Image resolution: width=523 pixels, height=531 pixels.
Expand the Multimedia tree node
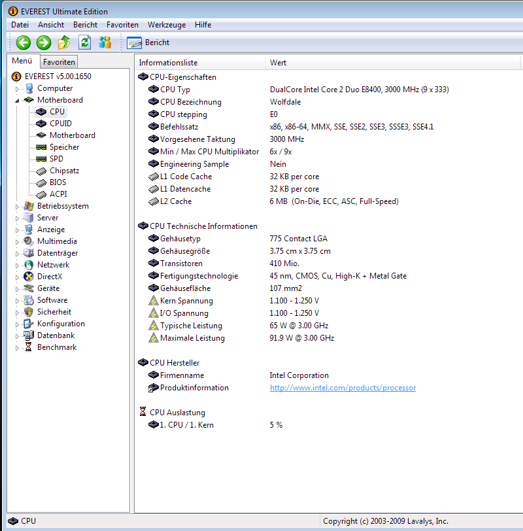(17, 242)
